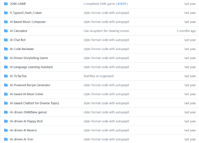Click folder icon beside AI Code Reviewer

coord(6,49)
